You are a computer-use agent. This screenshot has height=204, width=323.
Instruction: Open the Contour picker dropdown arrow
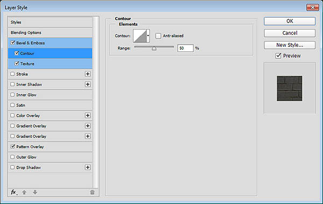pyautogui.click(x=148, y=36)
